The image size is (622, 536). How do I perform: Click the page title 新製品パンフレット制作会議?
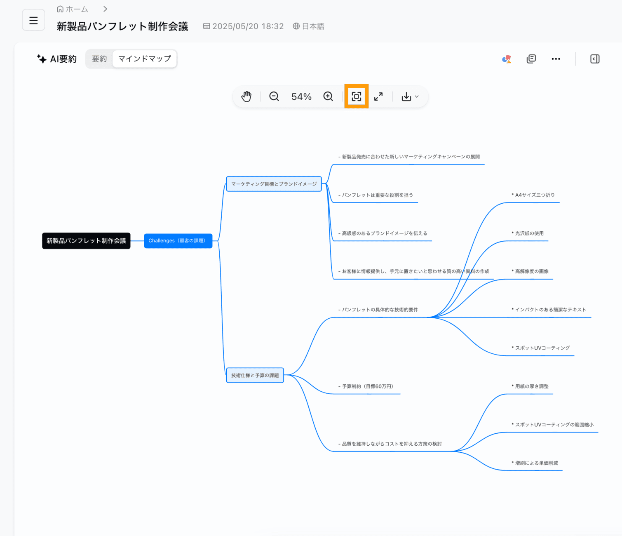pos(122,26)
